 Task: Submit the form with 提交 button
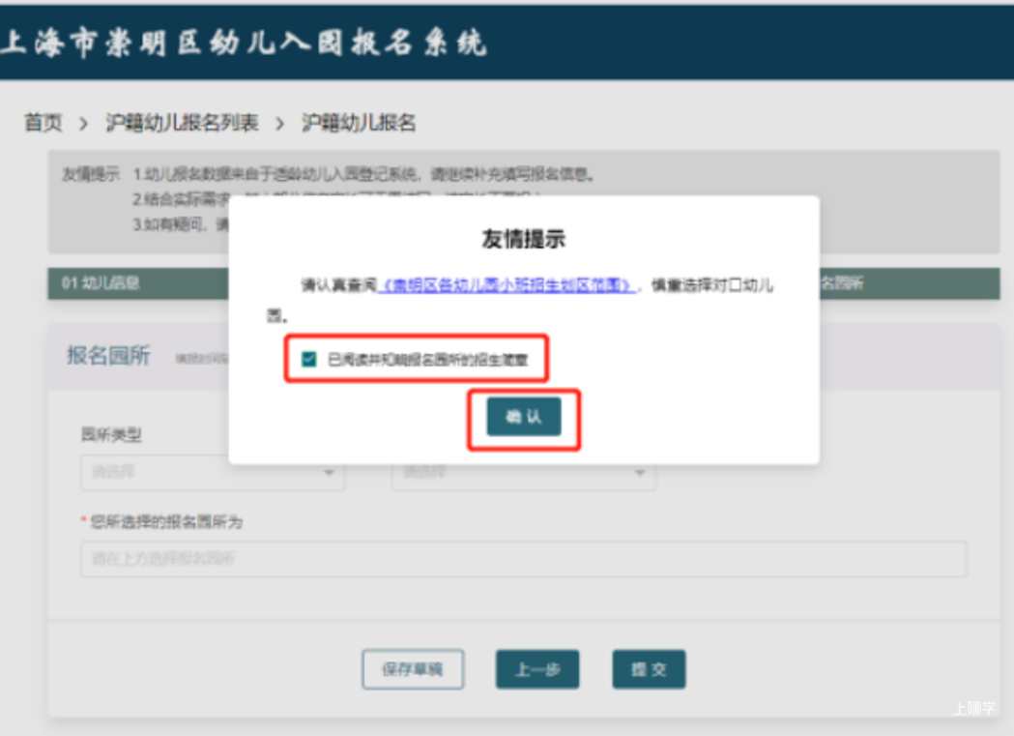tap(649, 669)
